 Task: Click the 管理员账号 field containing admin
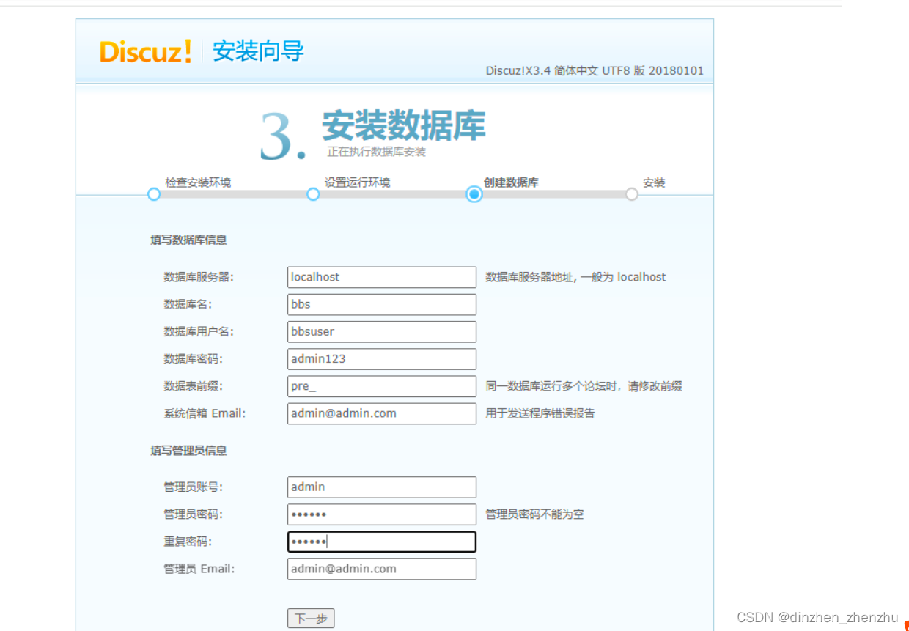pos(382,487)
